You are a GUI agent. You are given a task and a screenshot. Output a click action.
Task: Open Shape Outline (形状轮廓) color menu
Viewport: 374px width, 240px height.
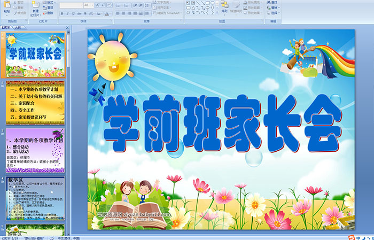tap(252, 7)
